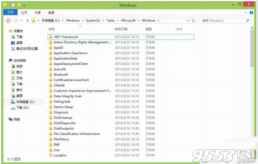Click 本地磁盘 (C:) breadcrumb segment
Screen dimensions: 258x164
pyautogui.click(x=50, y=21)
